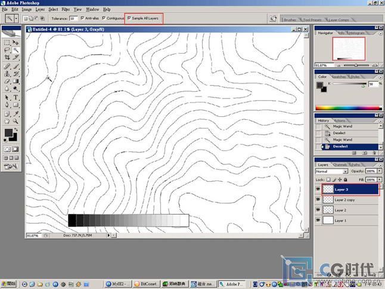Select the Pen tool
This screenshot has height=289, width=385.
(x=7, y=105)
